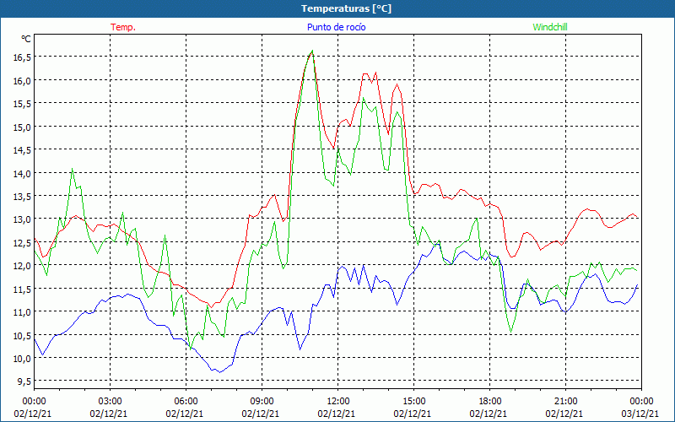The image size is (675, 422).
Task: Click the 21:00 time axis label
Action: 565,402
